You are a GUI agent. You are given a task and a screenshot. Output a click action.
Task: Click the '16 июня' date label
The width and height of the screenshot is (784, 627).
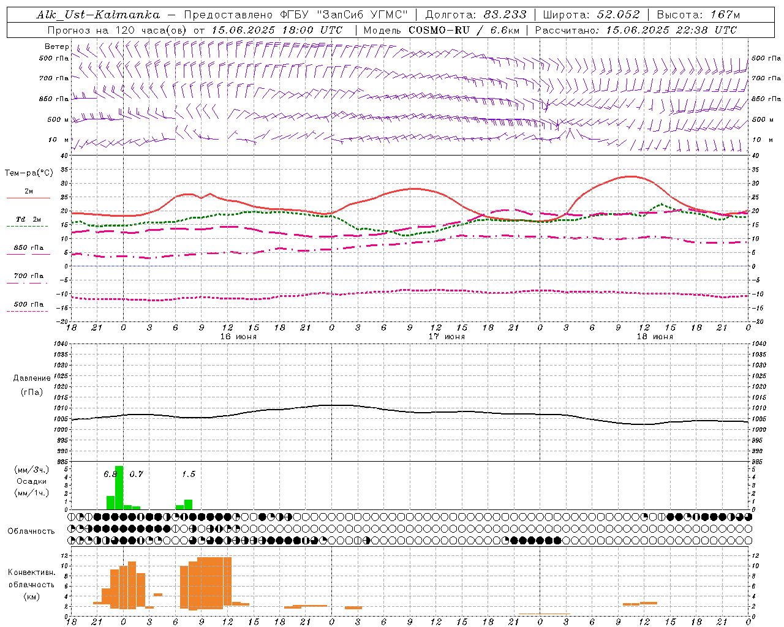238,337
